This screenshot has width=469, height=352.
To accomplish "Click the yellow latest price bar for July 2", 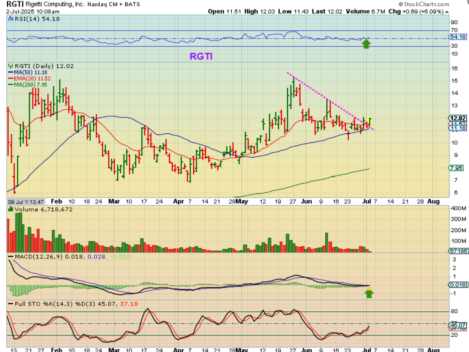I will click(x=370, y=122).
